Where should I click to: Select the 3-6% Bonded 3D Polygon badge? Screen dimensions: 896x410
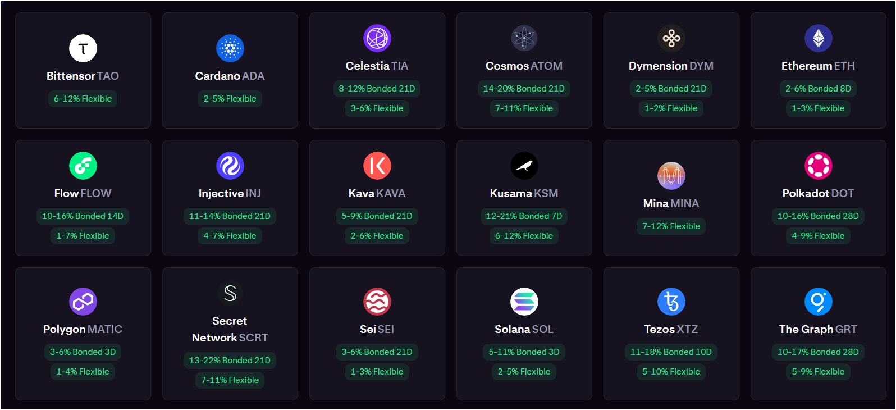pyautogui.click(x=83, y=352)
